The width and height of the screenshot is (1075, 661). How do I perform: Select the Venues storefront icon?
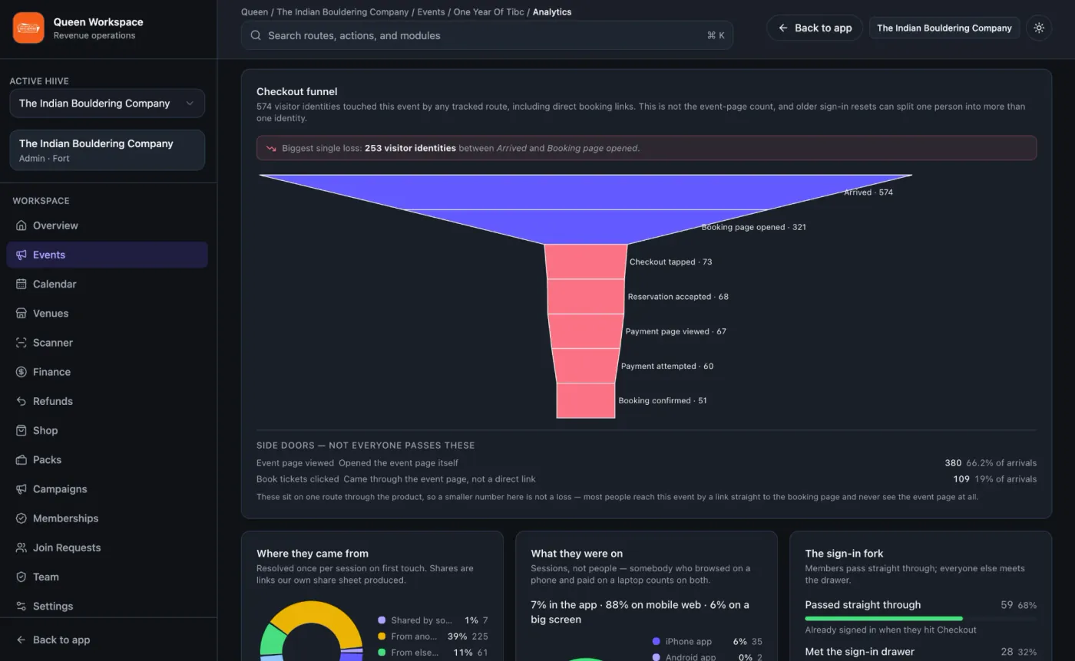pos(21,313)
